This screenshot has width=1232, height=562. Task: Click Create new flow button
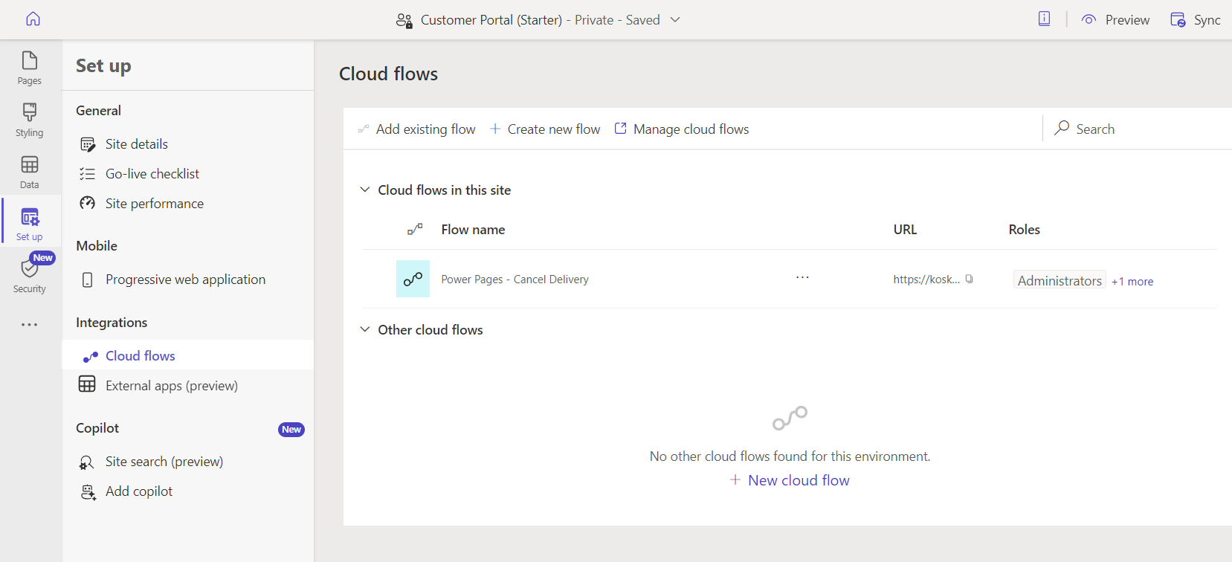pos(545,129)
